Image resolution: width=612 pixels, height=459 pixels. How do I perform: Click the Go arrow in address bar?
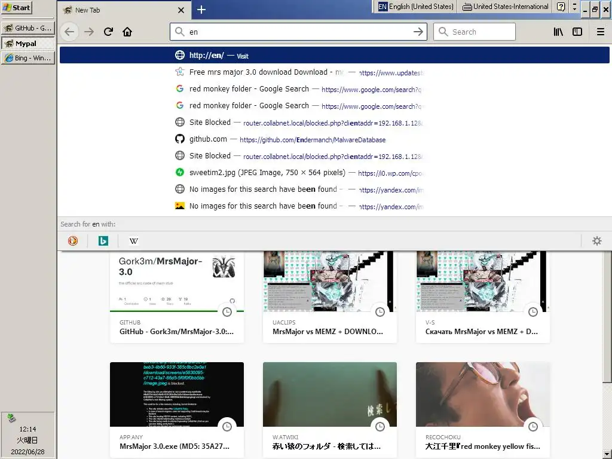(x=418, y=32)
